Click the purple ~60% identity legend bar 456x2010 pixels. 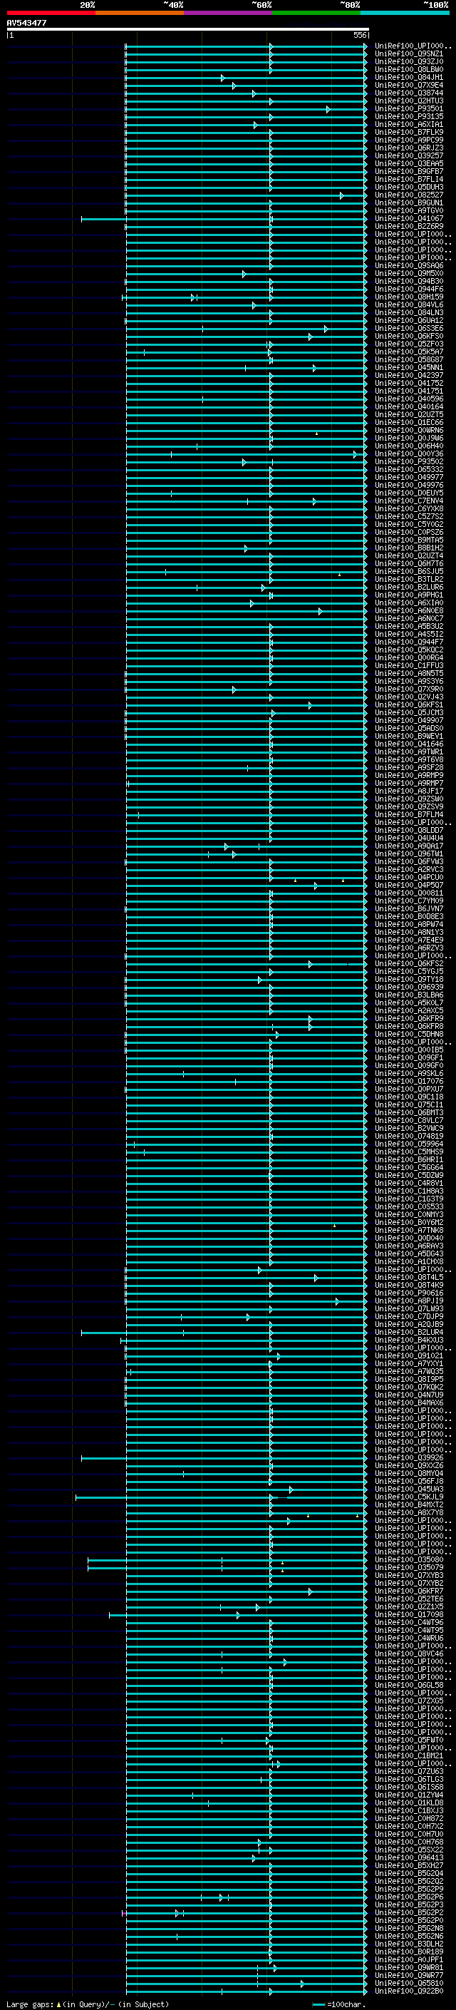(227, 13)
